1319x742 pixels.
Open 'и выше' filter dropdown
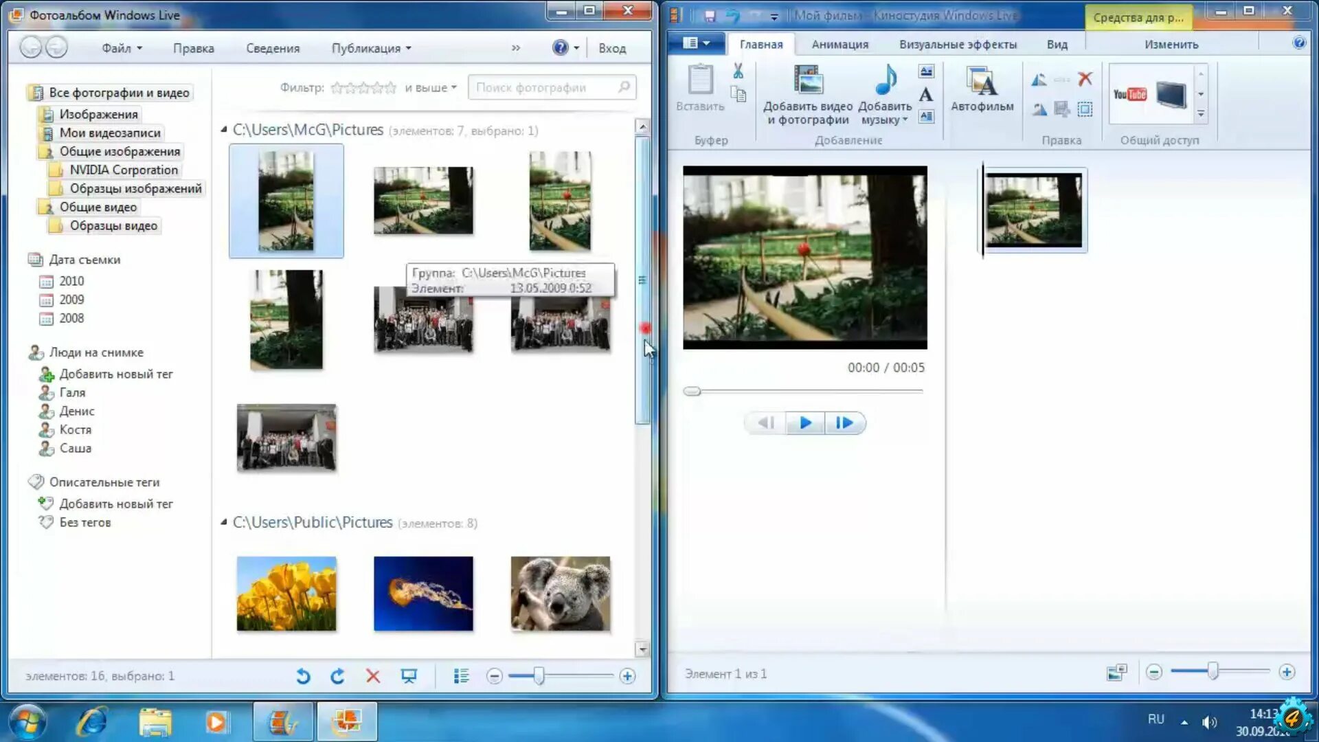[x=431, y=87]
